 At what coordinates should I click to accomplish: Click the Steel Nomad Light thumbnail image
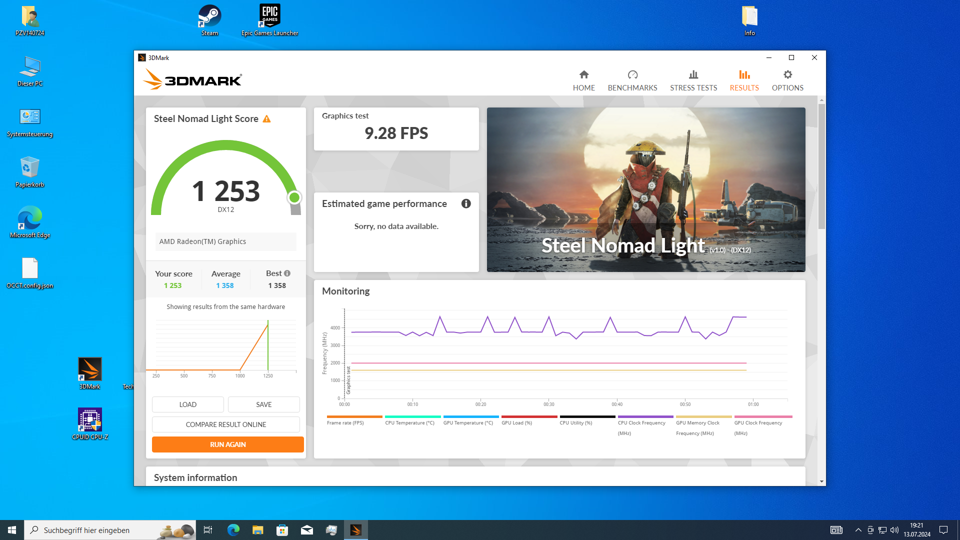[646, 189]
